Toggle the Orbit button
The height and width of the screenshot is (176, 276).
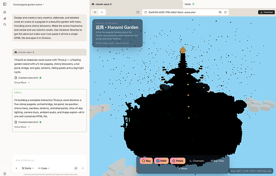(x=162, y=161)
